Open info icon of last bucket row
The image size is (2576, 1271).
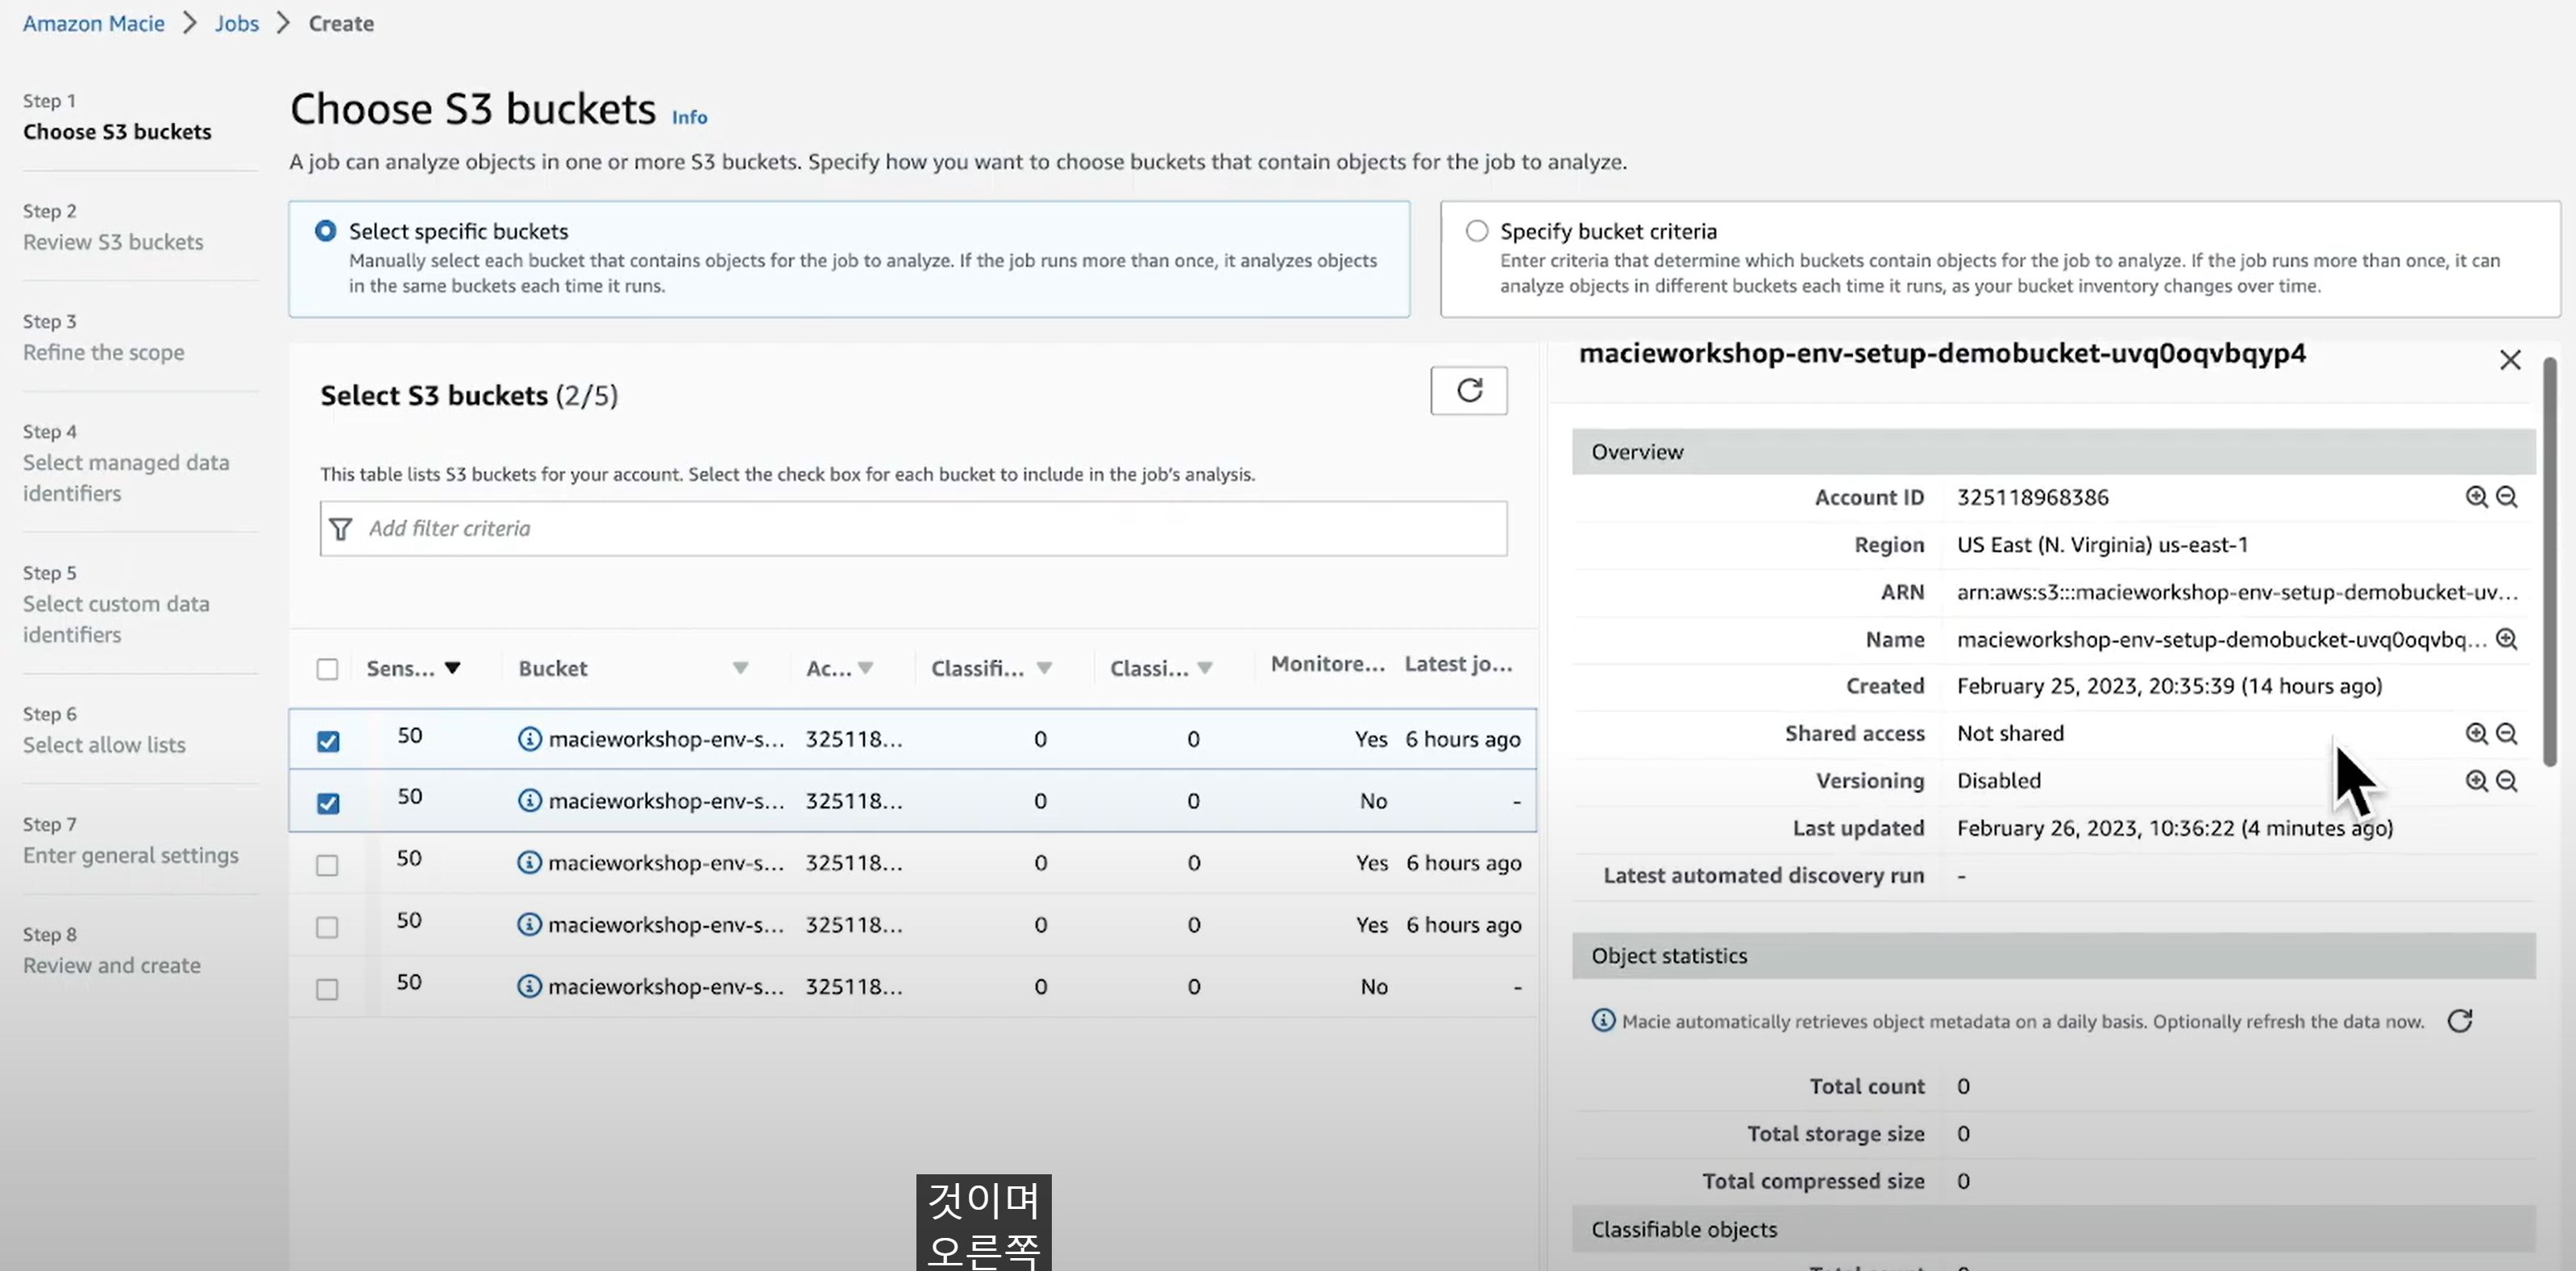click(529, 986)
